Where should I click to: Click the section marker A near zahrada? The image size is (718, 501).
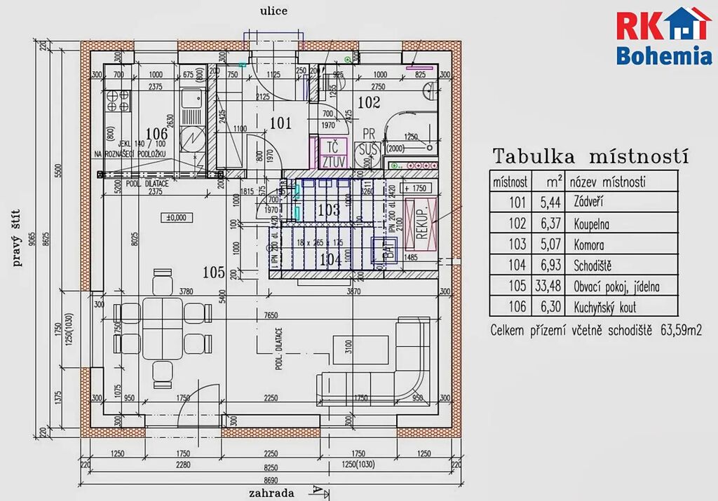318,490
